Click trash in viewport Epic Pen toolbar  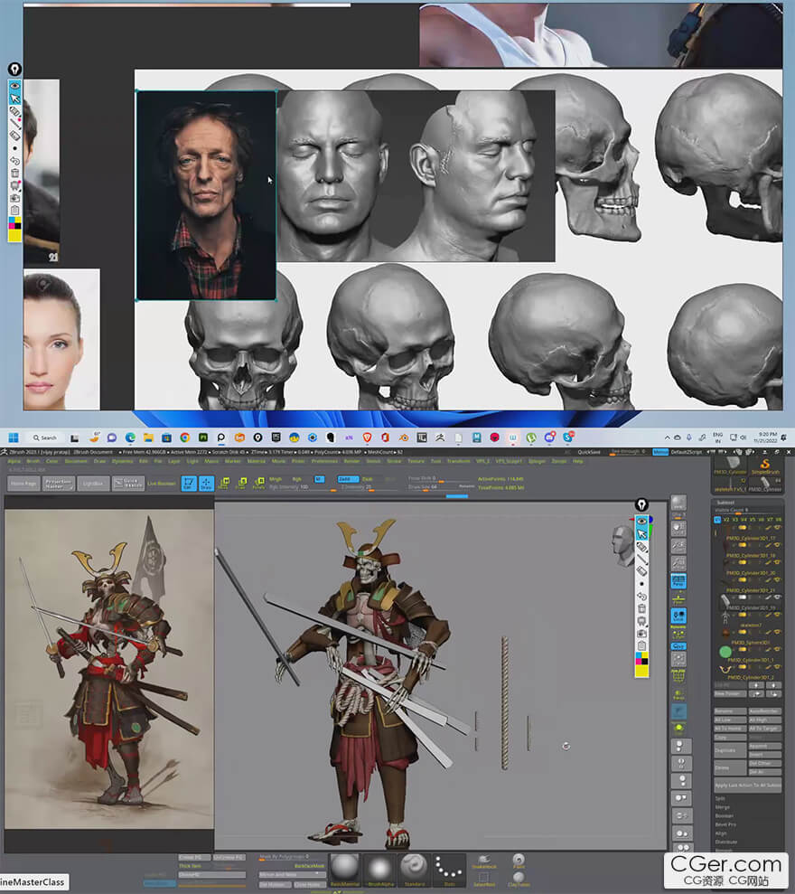point(641,607)
